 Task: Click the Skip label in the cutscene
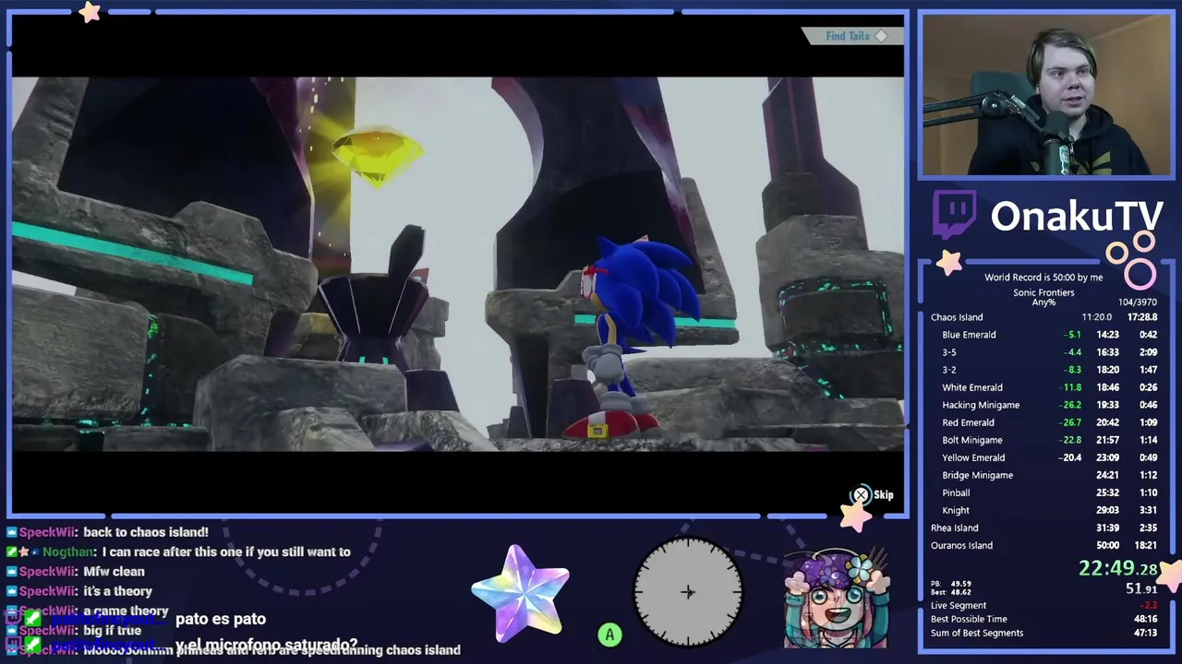click(884, 495)
